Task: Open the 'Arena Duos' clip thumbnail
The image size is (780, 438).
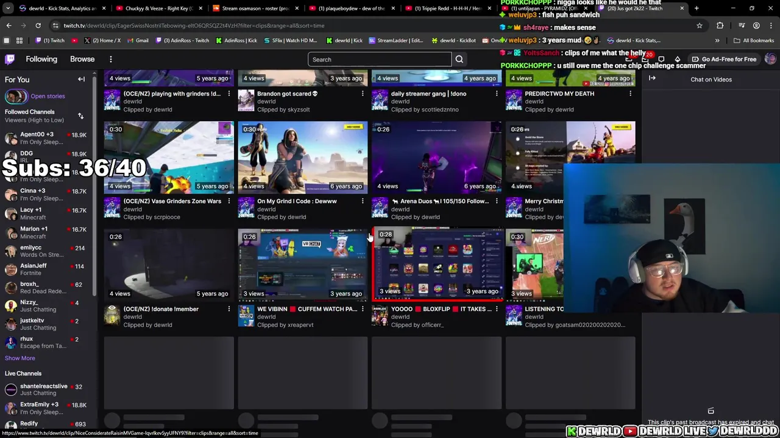Action: [x=437, y=158]
